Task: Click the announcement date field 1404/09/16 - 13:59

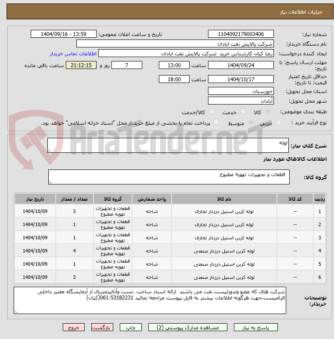Action: [x=64, y=34]
